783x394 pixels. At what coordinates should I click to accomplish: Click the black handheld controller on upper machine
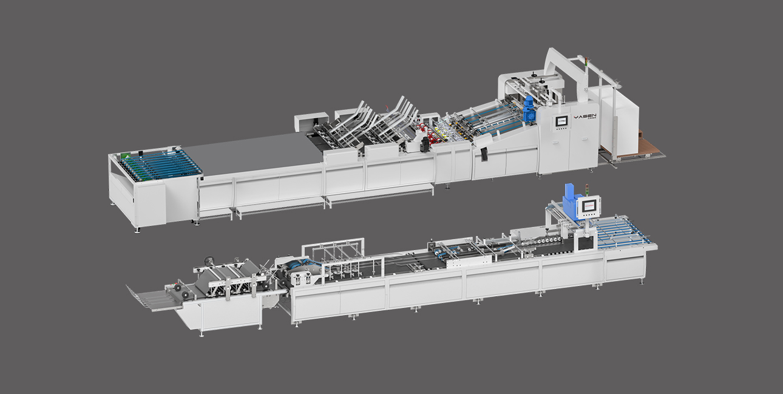click(x=484, y=154)
